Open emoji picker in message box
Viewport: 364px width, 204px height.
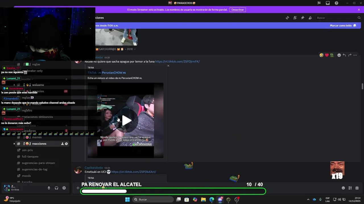pos(343,188)
